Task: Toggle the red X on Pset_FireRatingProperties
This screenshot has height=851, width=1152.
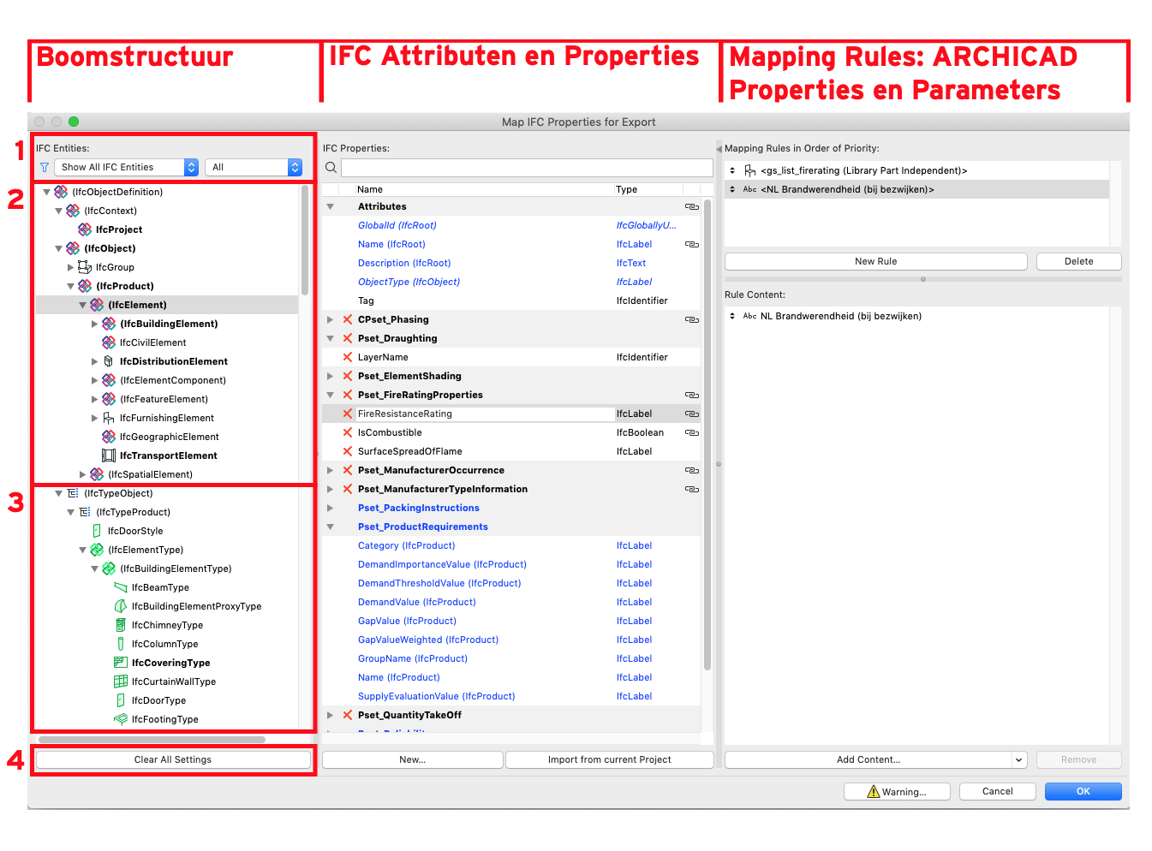Action: [348, 395]
